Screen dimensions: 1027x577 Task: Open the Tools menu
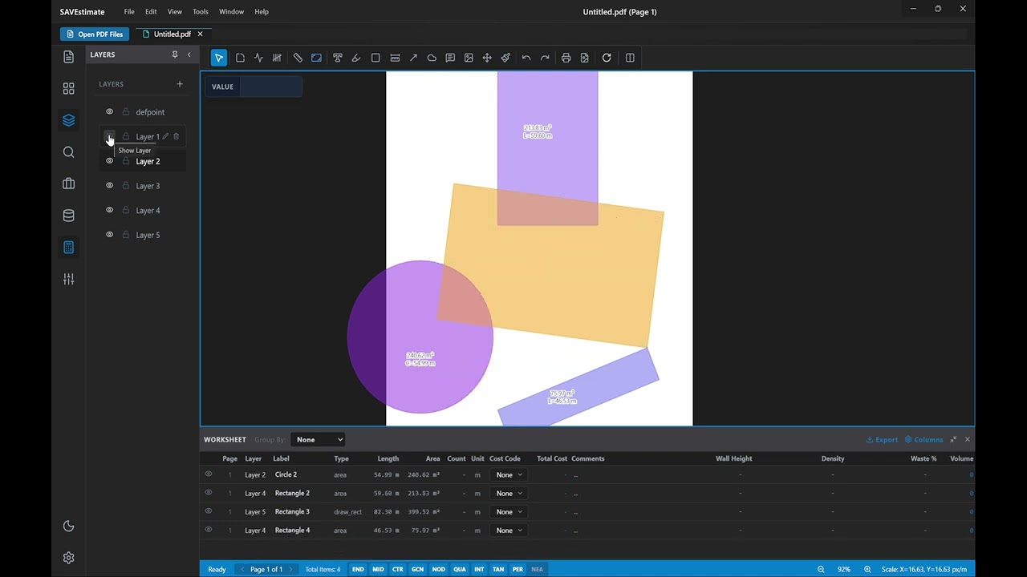coord(201,12)
